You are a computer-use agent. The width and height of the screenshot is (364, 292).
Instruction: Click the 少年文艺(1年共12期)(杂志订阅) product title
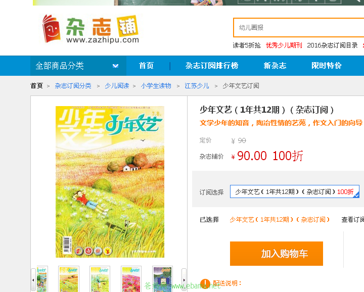point(267,110)
